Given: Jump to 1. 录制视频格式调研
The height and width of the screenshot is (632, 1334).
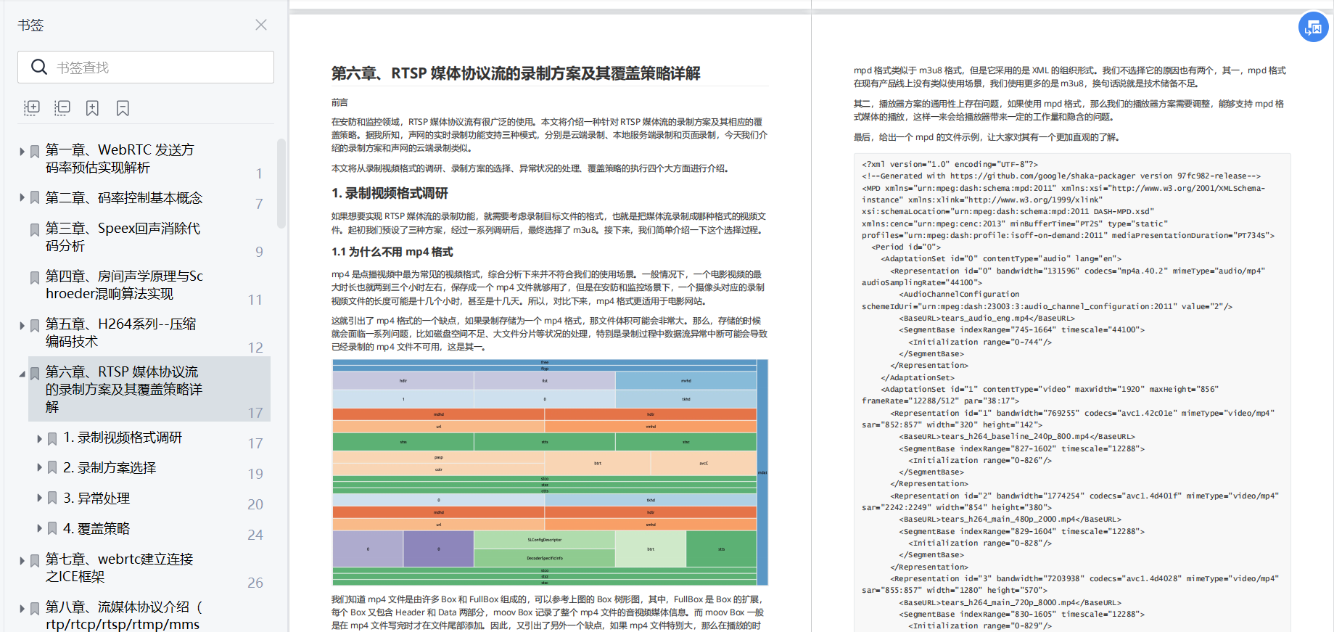Looking at the screenshot, I should pos(123,438).
